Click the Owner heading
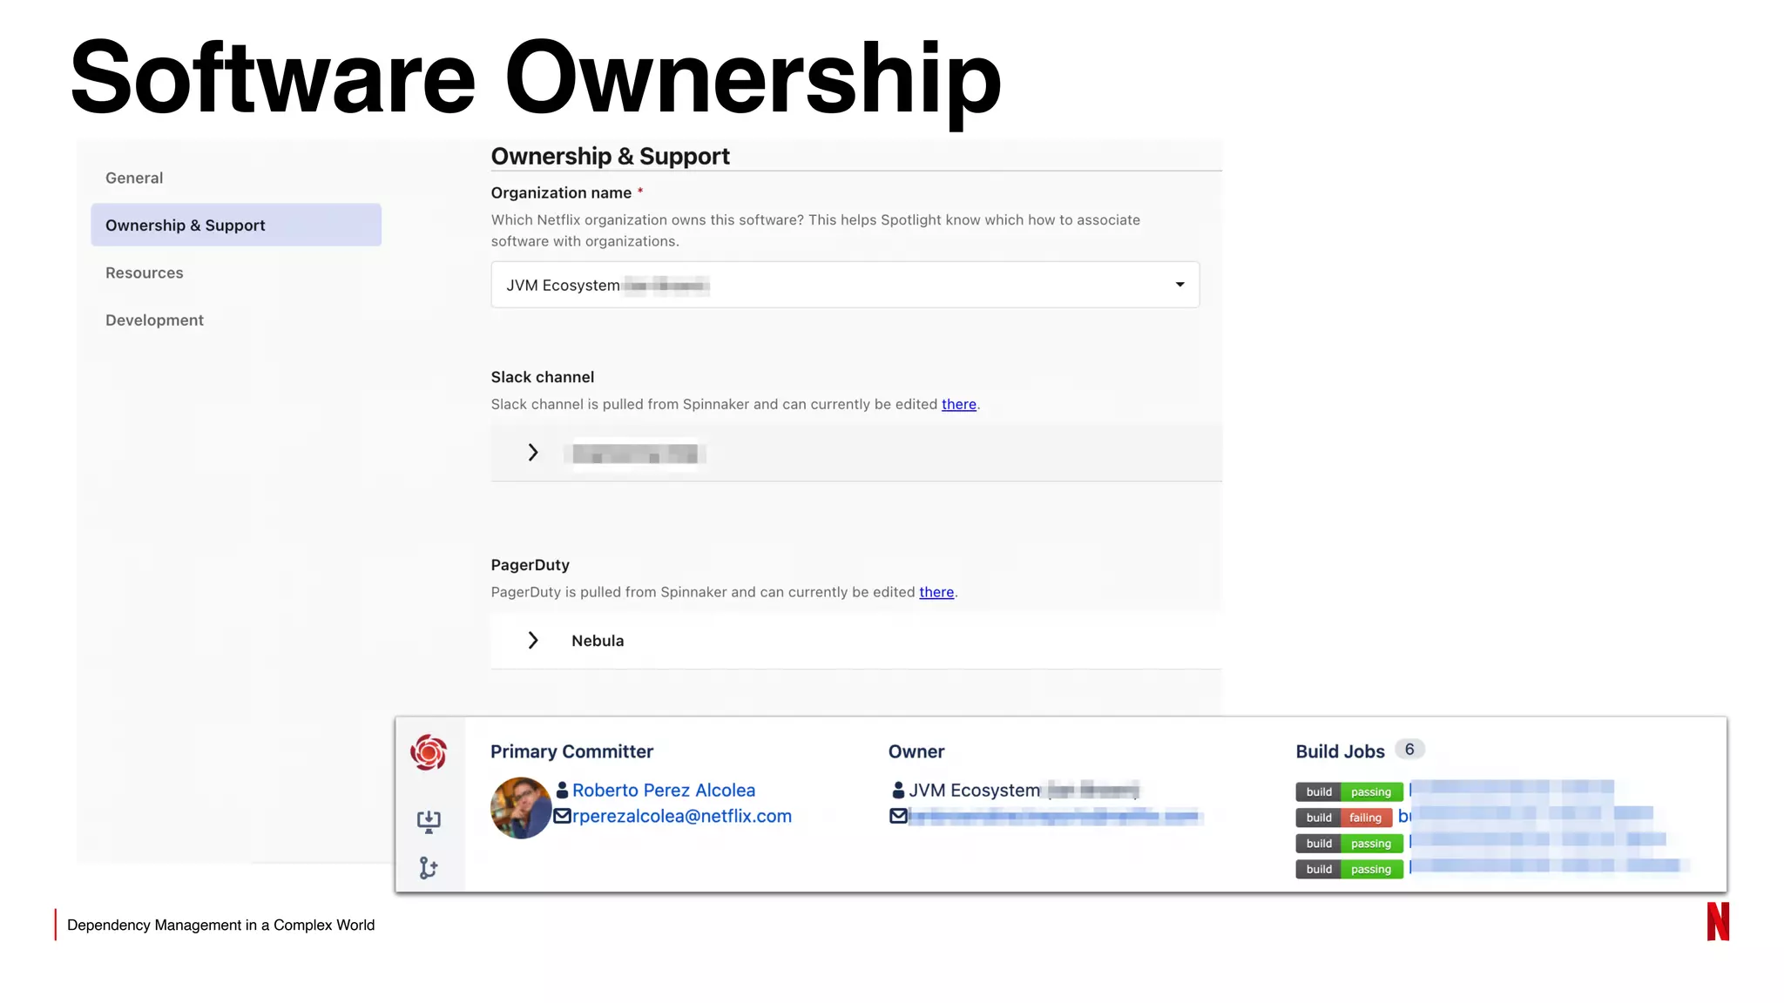The width and height of the screenshot is (1784, 1003). pyautogui.click(x=916, y=751)
